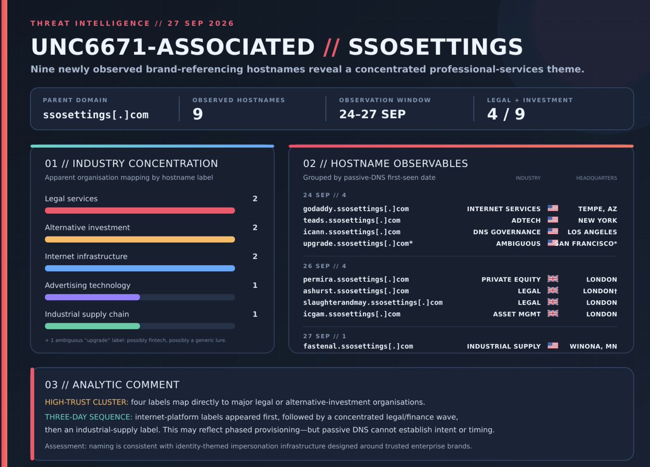The image size is (650, 467).
Task: Click the purple Advertising technology bar
Action: (93, 297)
